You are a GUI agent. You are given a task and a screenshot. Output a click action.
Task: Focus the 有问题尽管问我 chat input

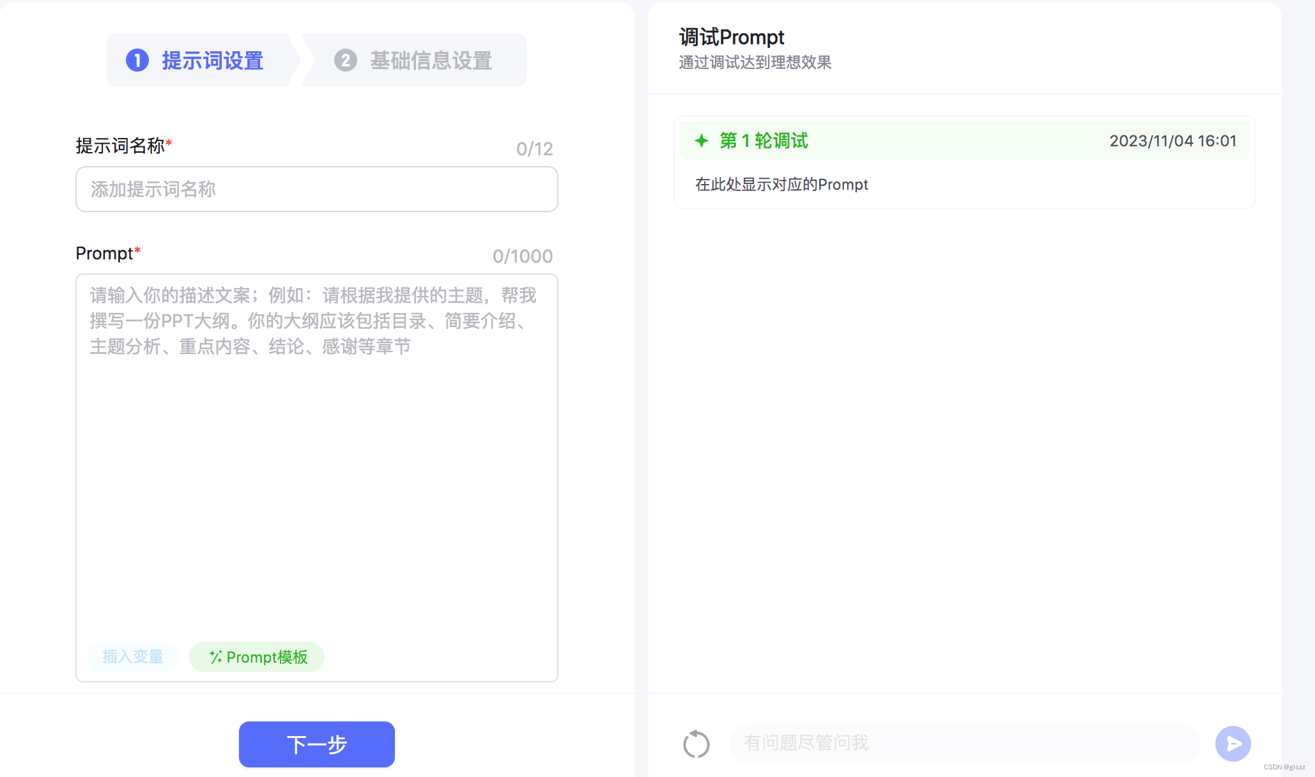point(965,743)
